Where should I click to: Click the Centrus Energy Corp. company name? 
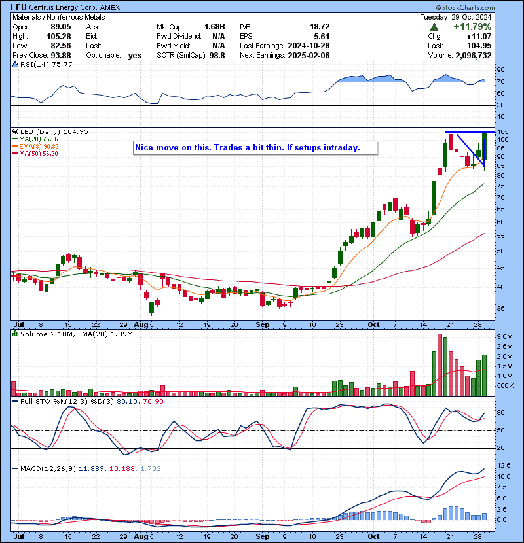(x=63, y=7)
